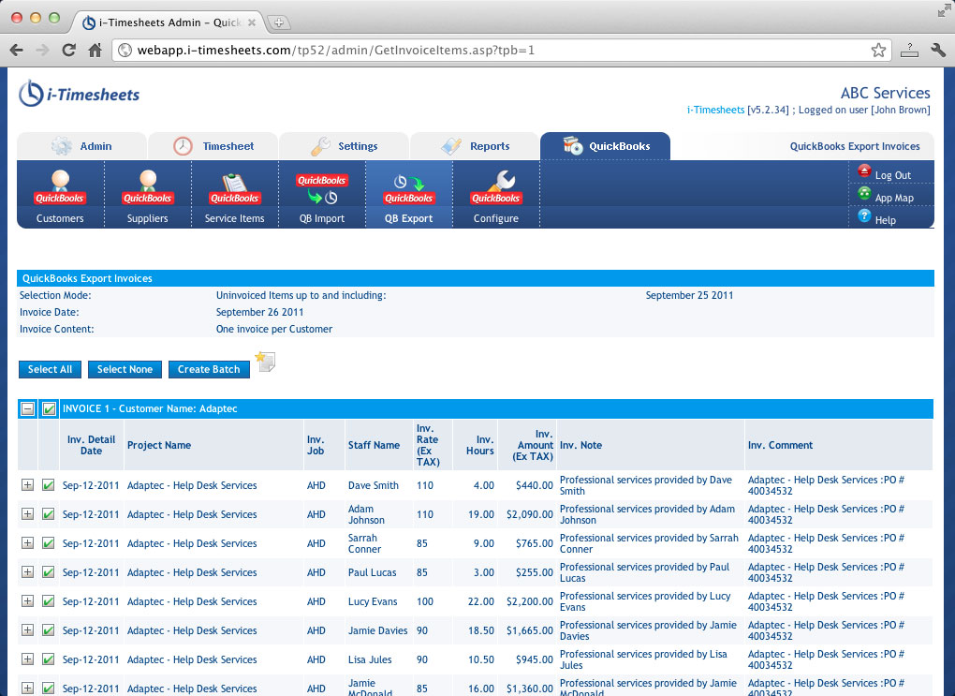
Task: Click the Settings tools icon
Action: pyautogui.click(x=320, y=146)
